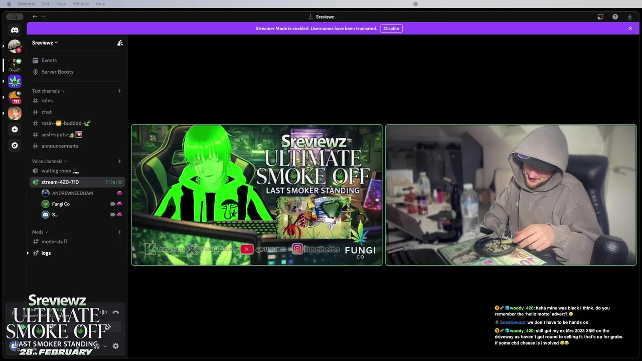Image resolution: width=642 pixels, height=361 pixels.
Task: Open the server with the red 1 badge
Action: (15, 46)
